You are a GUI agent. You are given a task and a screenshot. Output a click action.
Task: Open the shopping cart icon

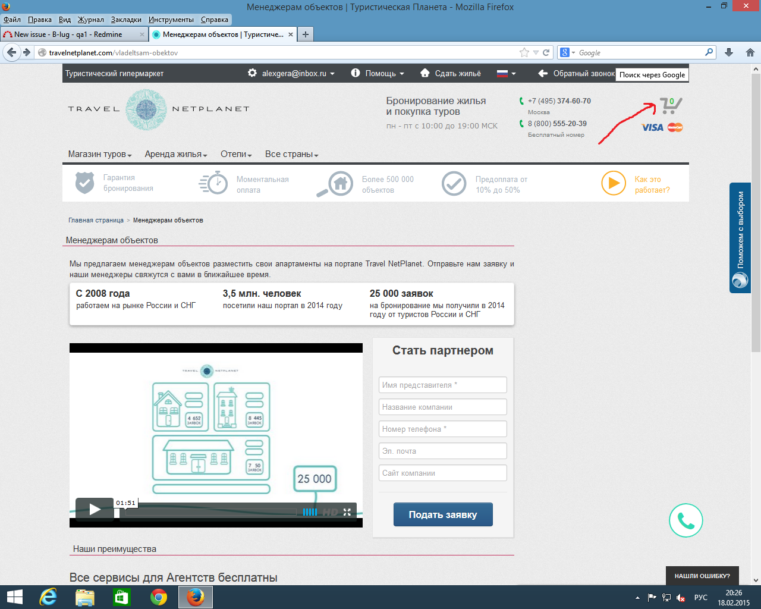click(670, 106)
